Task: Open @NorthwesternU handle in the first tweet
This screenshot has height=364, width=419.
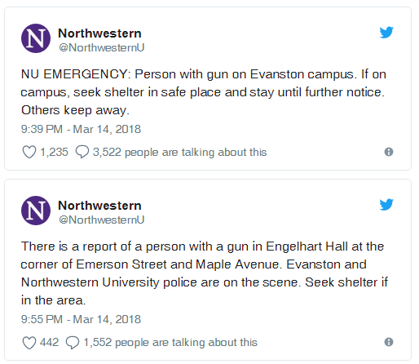Action: 102,47
